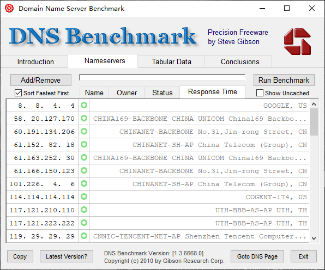The width and height of the screenshot is (325, 270).
Task: Click the Copy button
Action: (20, 256)
